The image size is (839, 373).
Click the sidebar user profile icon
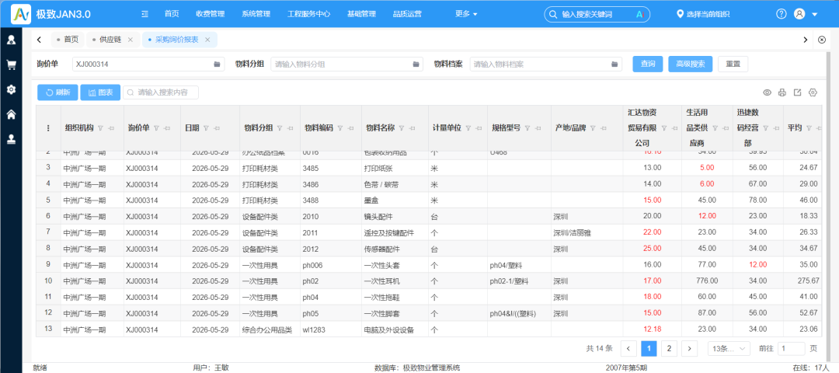pyautogui.click(x=11, y=40)
